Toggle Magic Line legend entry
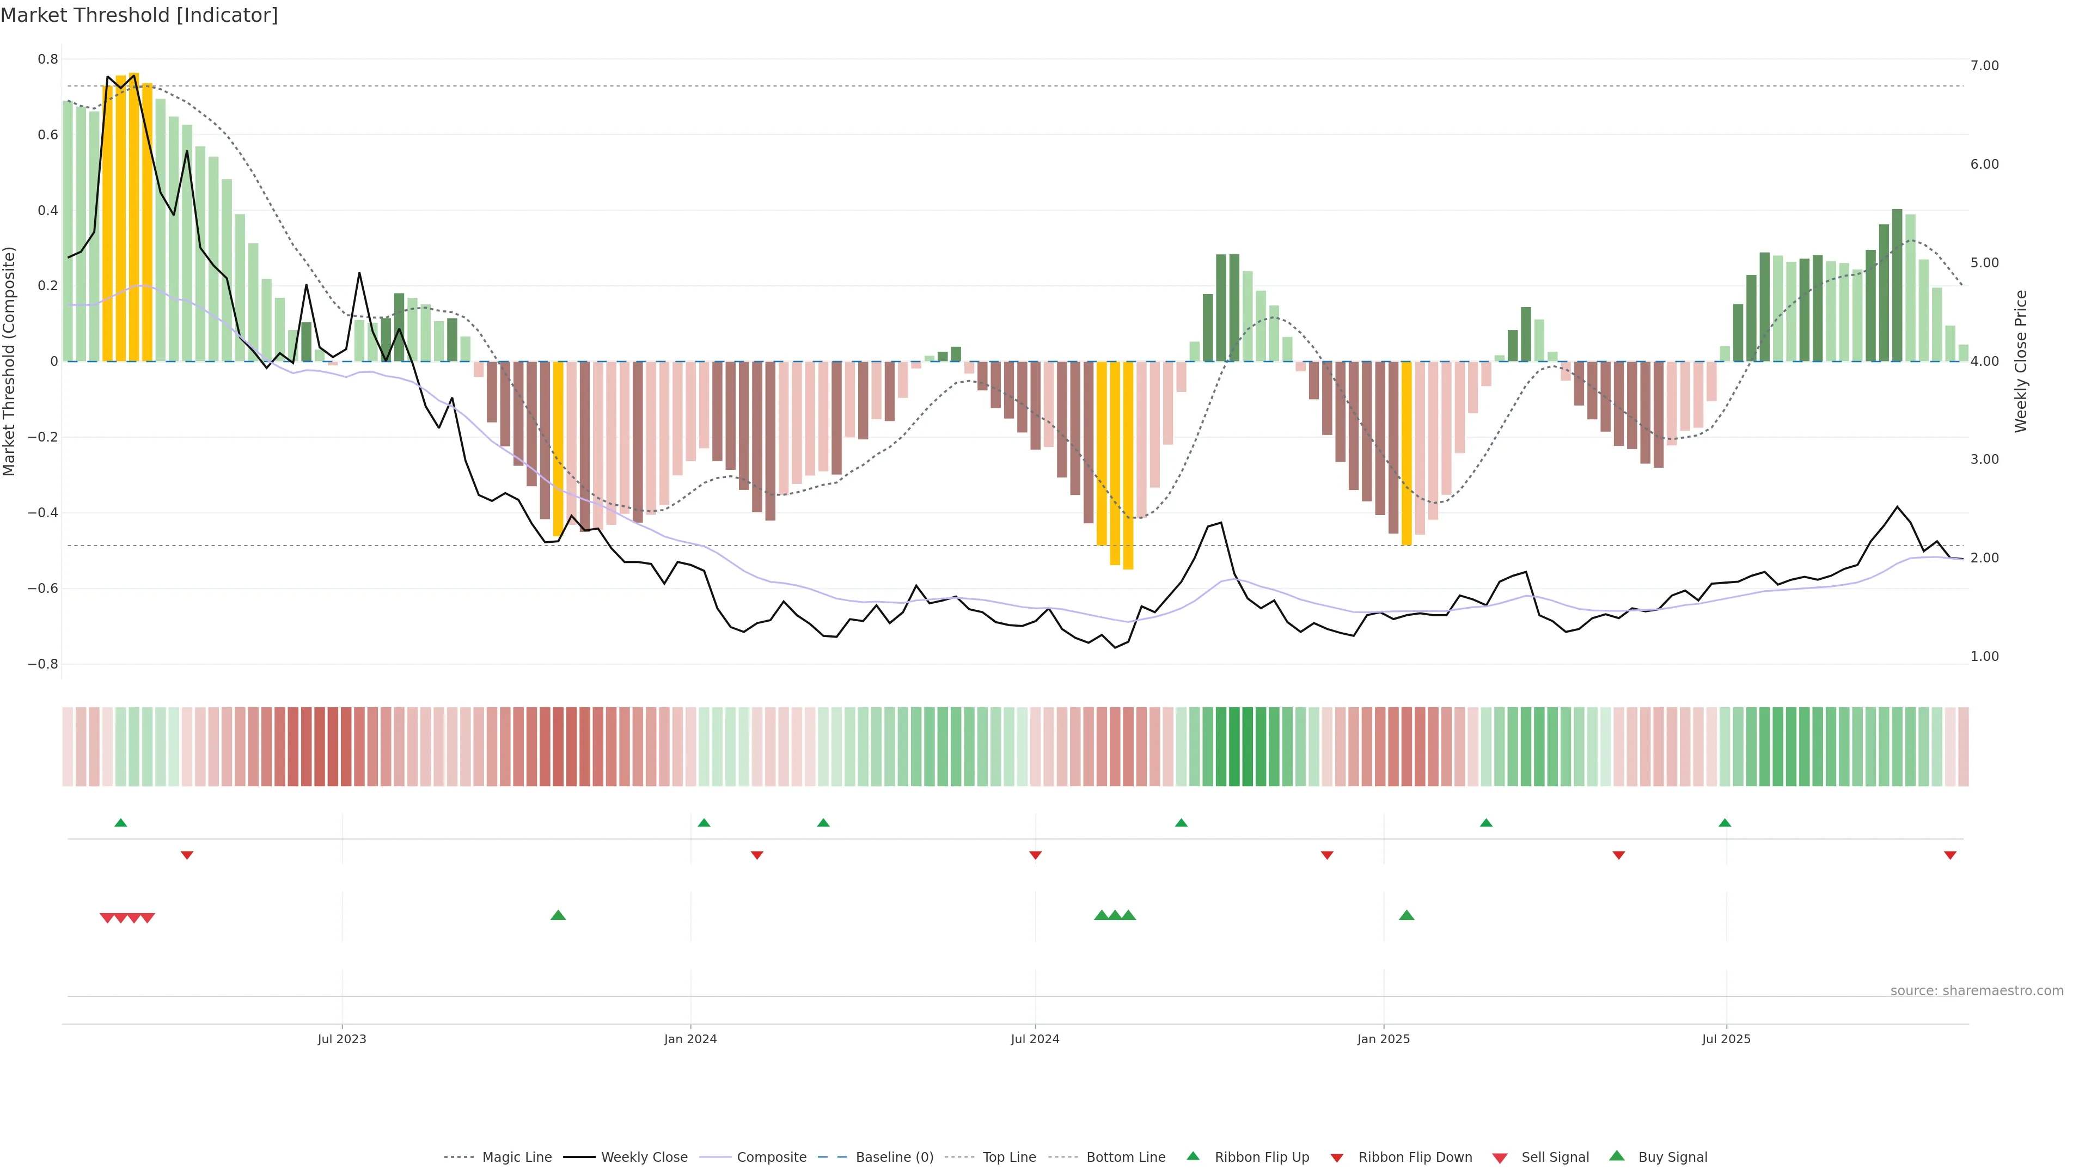 coord(516,1156)
